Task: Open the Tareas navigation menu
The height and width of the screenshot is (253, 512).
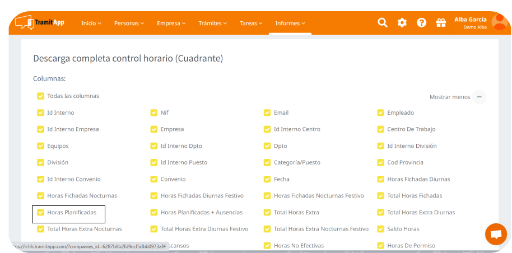Action: click(251, 24)
